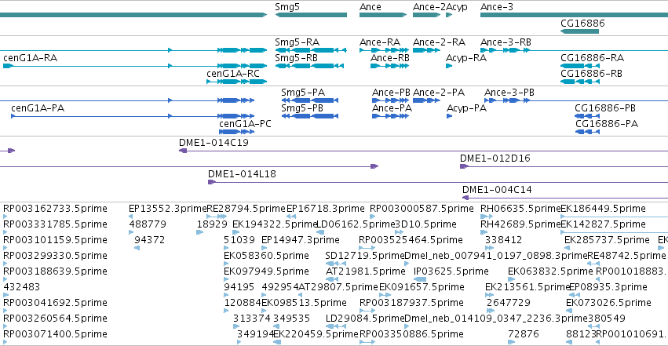Click the EK186449.5prime EST label
This screenshot has height=346, width=668.
[x=604, y=209]
